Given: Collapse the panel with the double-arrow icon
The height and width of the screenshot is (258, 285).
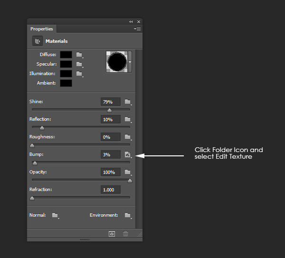Looking at the screenshot, I should tap(131, 22).
